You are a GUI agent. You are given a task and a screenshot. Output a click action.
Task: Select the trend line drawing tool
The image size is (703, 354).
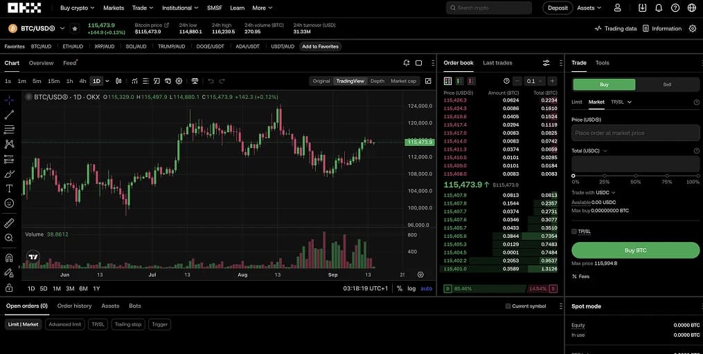9,115
